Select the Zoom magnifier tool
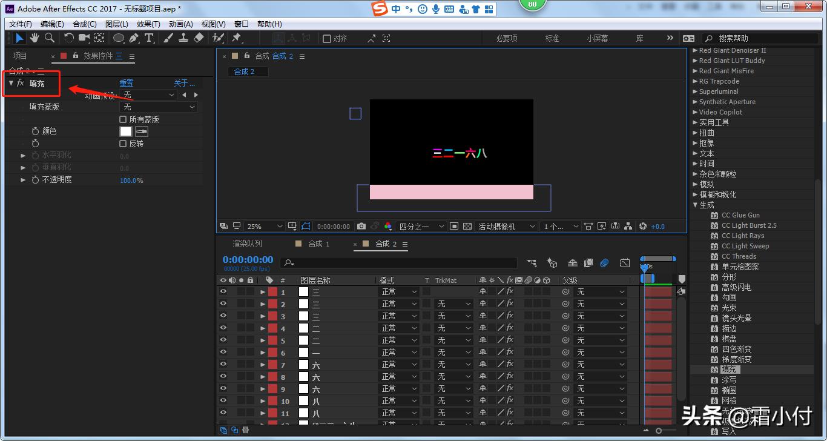This screenshot has width=827, height=441. pos(49,38)
